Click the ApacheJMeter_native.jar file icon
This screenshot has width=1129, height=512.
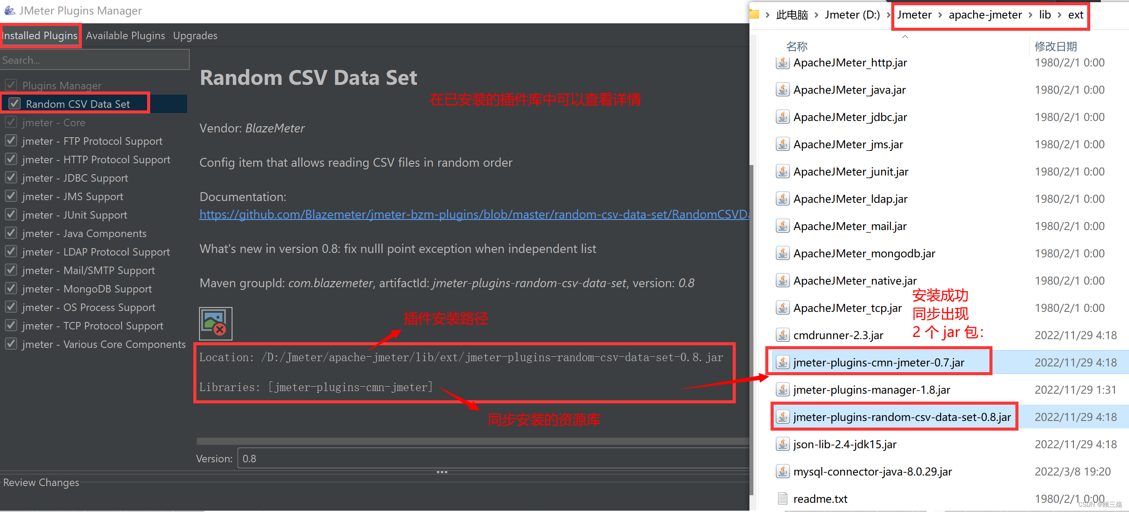(x=782, y=281)
